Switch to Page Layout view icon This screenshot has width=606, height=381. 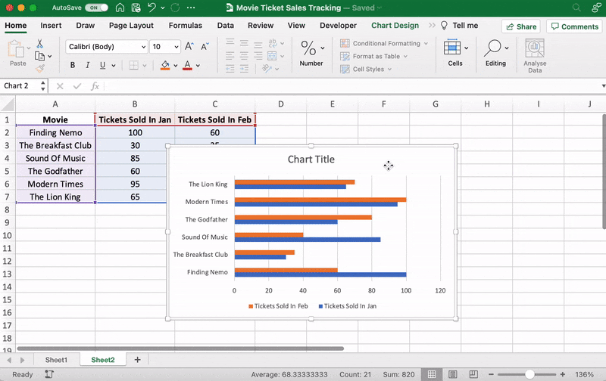[x=452, y=374]
